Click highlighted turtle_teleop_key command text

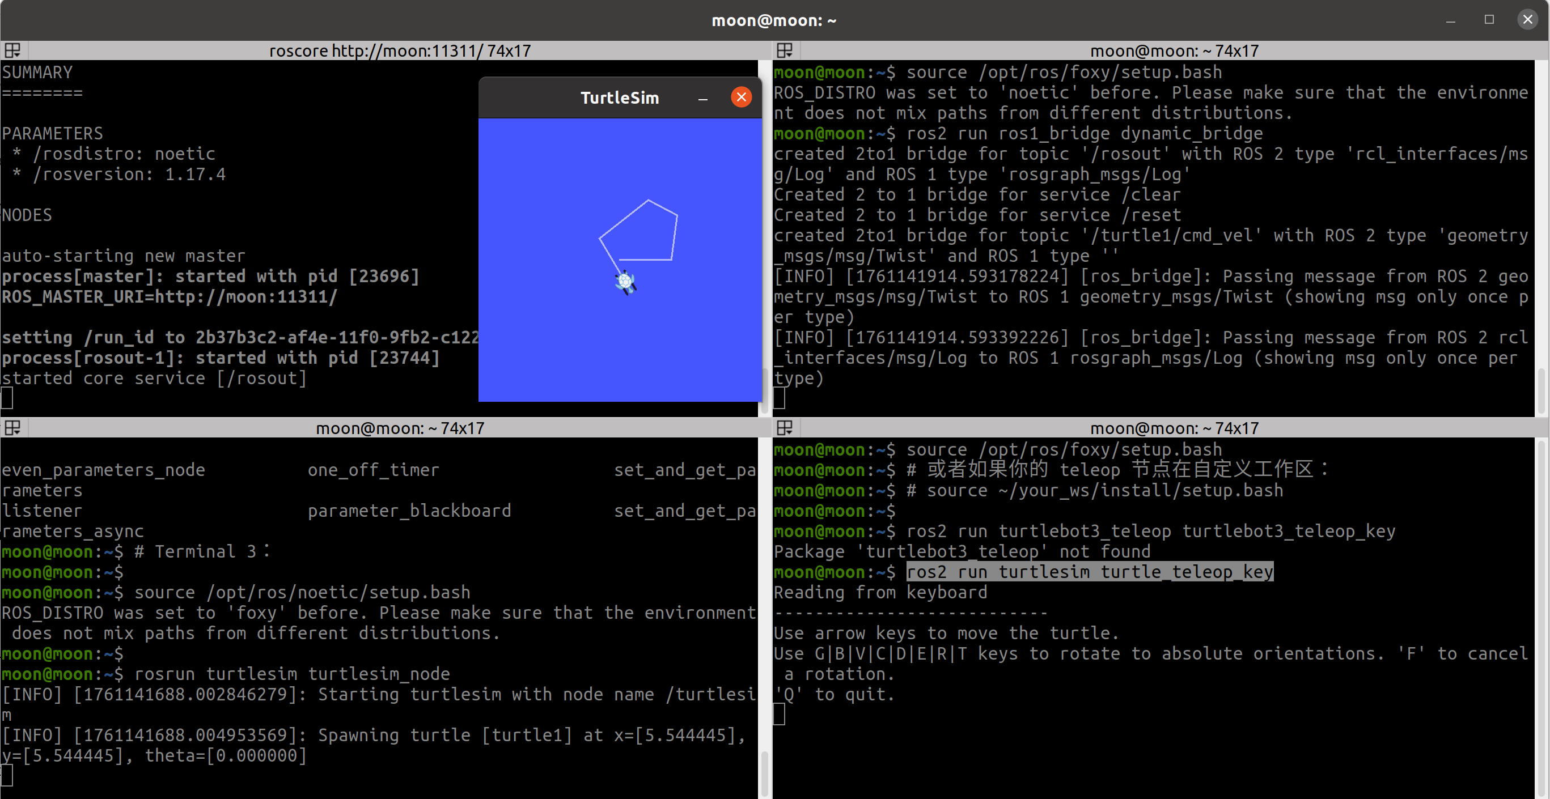[1089, 572]
